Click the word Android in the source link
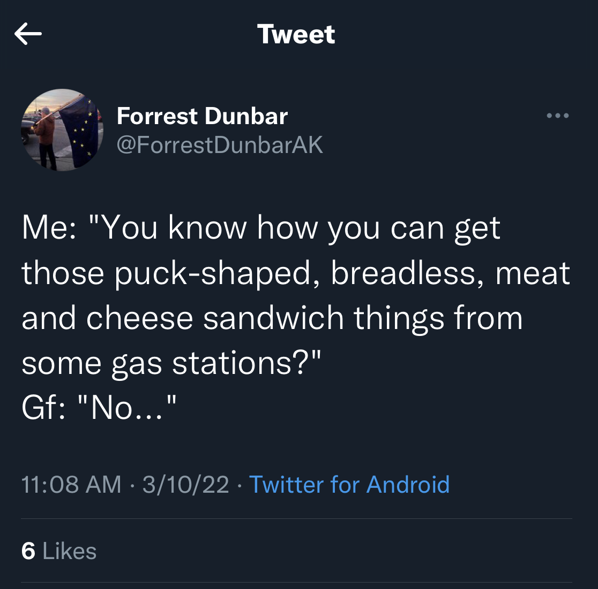Viewport: 598px width, 589px height. pyautogui.click(x=408, y=484)
